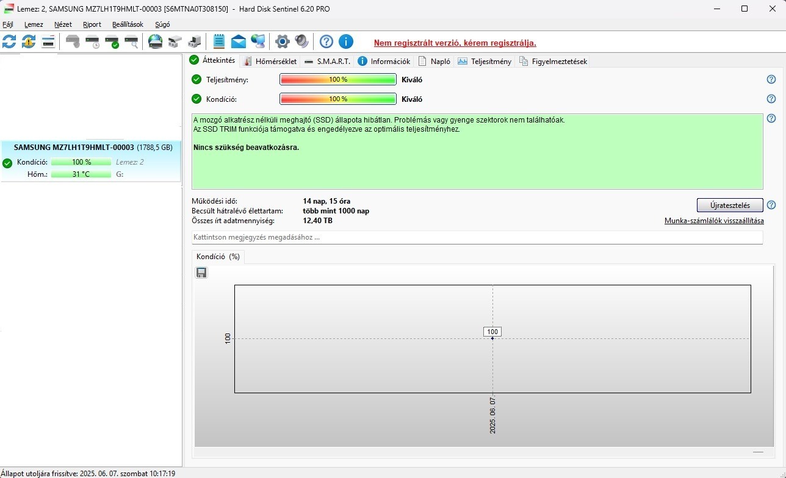Viewport: 786px width, 478px height.
Task: Click the 100 data point label on chart
Action: pos(492,332)
